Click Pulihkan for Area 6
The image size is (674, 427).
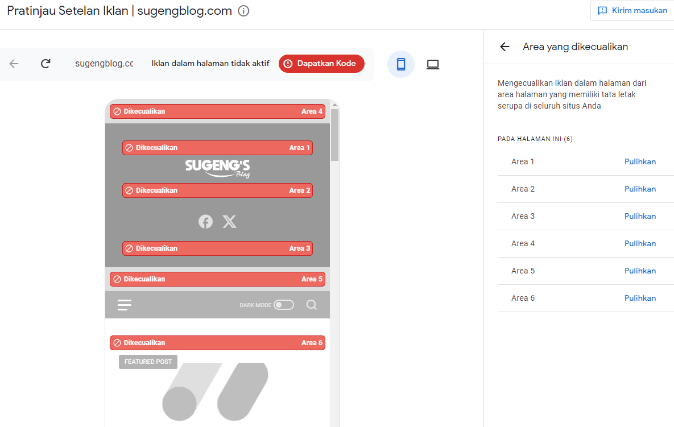coord(640,298)
